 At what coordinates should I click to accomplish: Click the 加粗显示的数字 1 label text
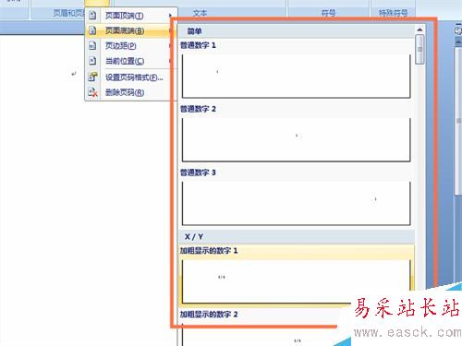209,251
